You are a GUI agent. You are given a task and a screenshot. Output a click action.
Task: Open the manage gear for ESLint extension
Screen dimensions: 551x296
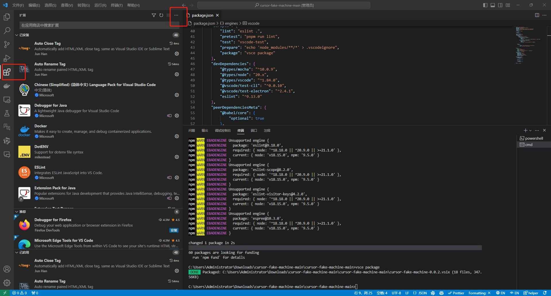(x=177, y=178)
